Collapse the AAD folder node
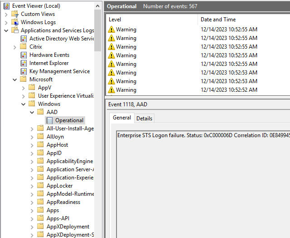The width and height of the screenshot is (290, 238). click(x=32, y=112)
